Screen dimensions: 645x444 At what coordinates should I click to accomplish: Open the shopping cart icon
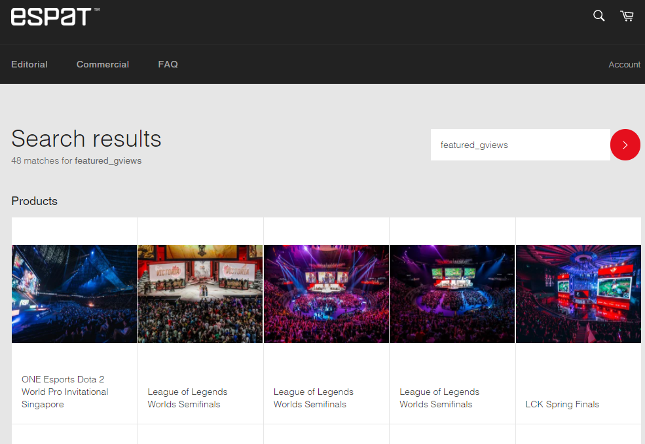coord(627,16)
